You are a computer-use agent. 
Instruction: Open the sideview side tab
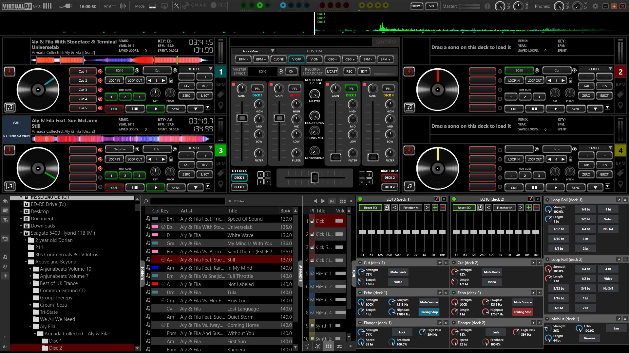[300, 274]
